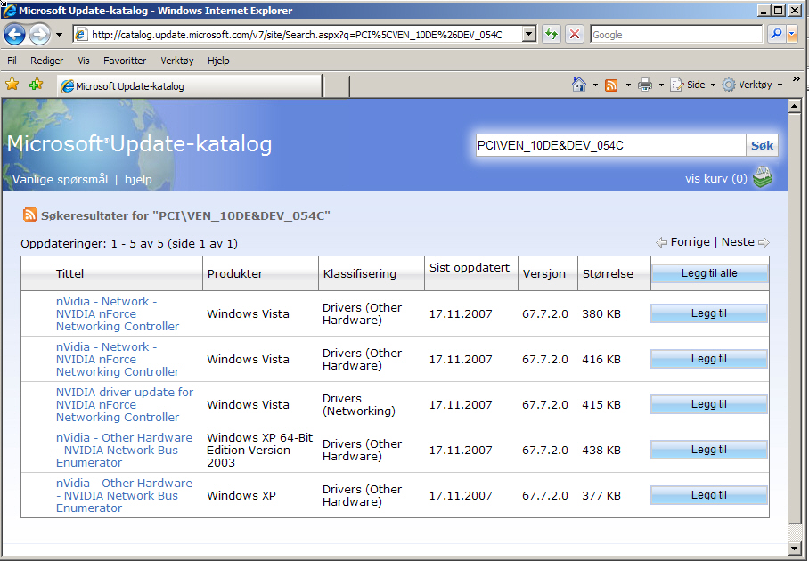Image resolution: width=809 pixels, height=561 pixels.
Task: Click the scrollbar down arrow
Action: tap(795, 549)
